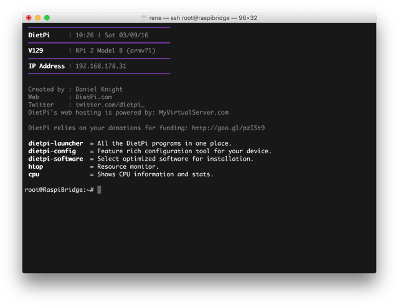Close the terminal window with red button

(29, 18)
